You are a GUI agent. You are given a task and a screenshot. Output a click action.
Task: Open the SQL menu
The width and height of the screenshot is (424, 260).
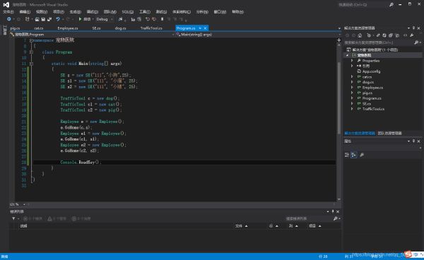[x=128, y=12]
